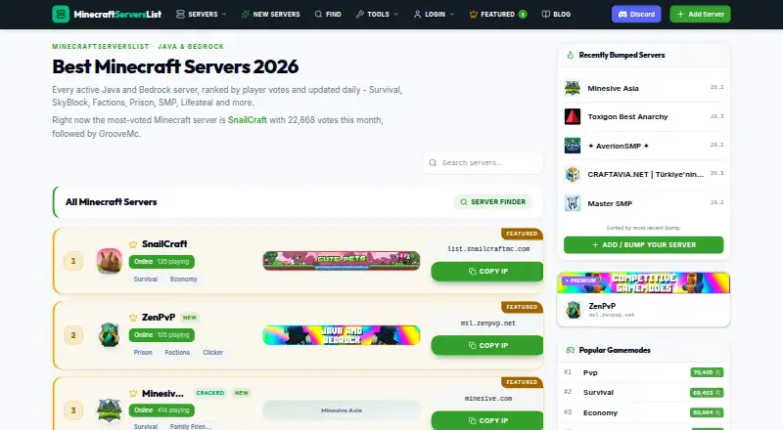Click ZenPvP avatar in premium sidebar card
Viewport: 783px width, 430px height.
point(574,310)
